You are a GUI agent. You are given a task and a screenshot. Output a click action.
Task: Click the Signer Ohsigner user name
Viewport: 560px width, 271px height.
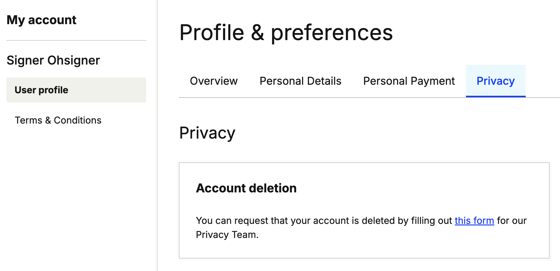coord(53,60)
